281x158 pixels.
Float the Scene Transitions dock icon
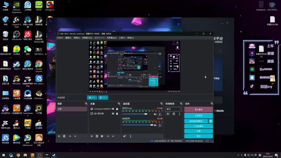pyautogui.click(x=181, y=104)
